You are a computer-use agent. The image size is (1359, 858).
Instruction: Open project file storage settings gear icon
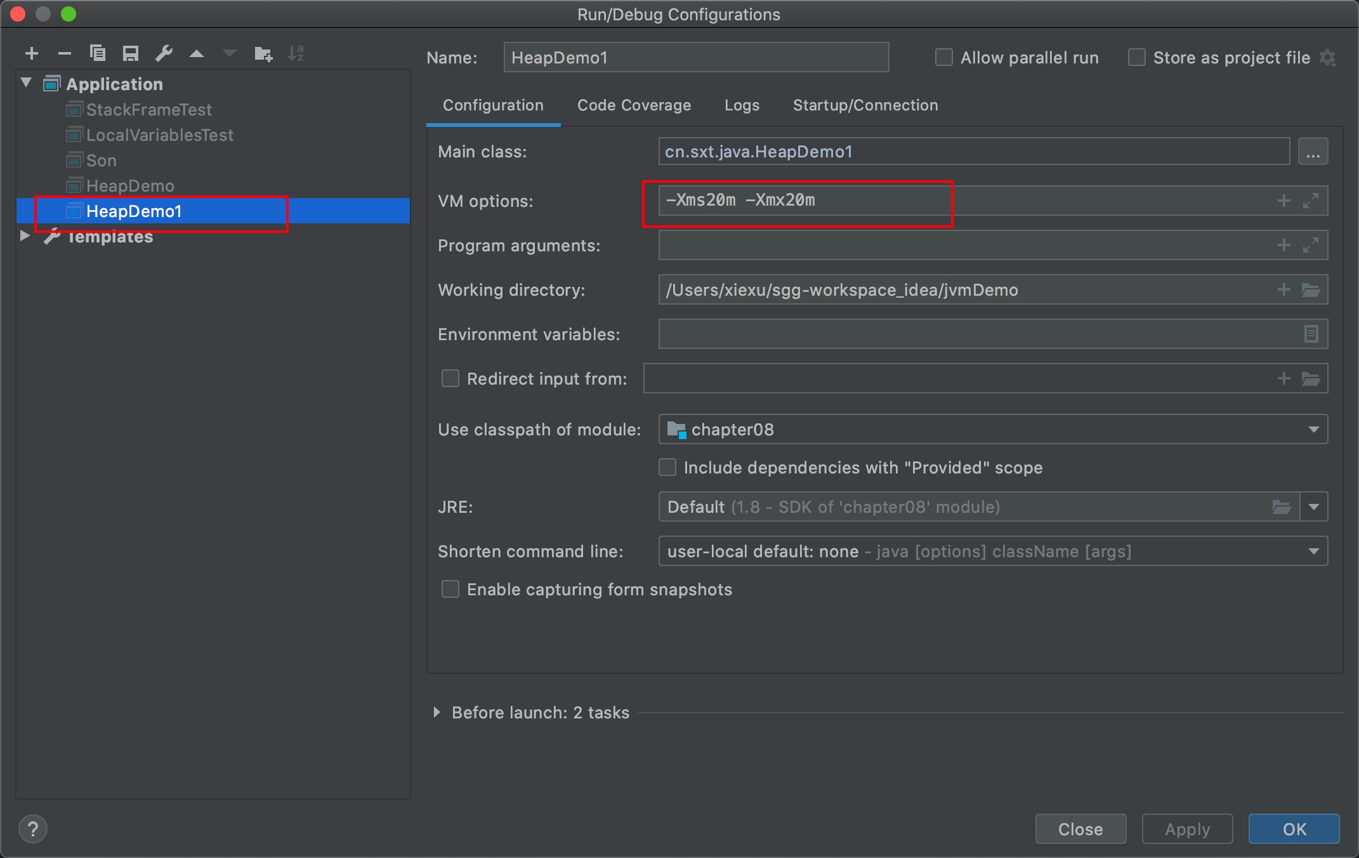[x=1328, y=58]
